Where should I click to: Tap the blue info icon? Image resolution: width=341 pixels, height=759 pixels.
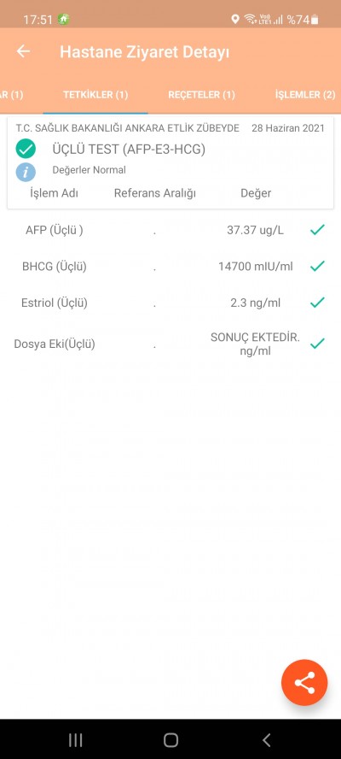tap(26, 171)
